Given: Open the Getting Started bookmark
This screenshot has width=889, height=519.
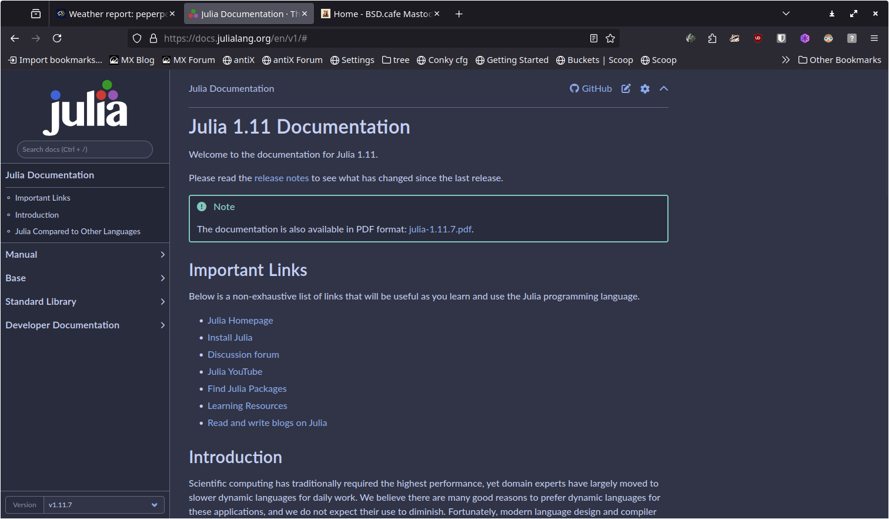Looking at the screenshot, I should [512, 59].
